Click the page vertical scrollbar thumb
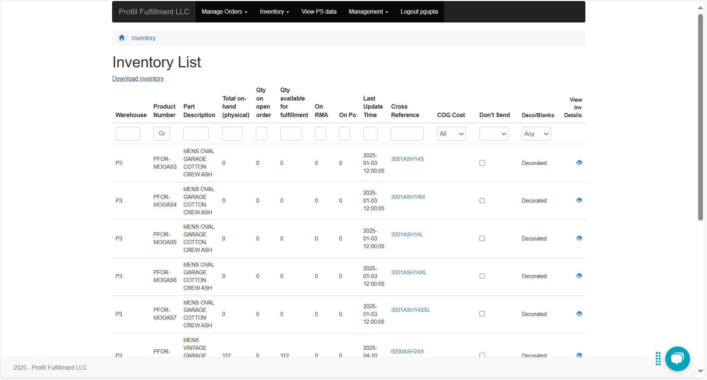Screen dimensions: 707x380 700,117
